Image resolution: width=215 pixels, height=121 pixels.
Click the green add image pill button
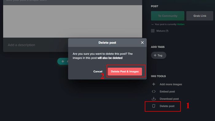tap(63, 61)
